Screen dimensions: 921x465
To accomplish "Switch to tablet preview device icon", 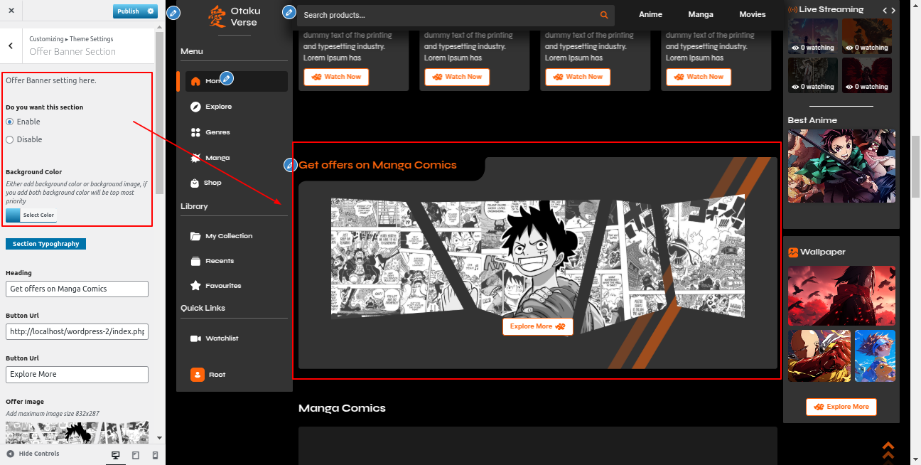I will coord(136,455).
